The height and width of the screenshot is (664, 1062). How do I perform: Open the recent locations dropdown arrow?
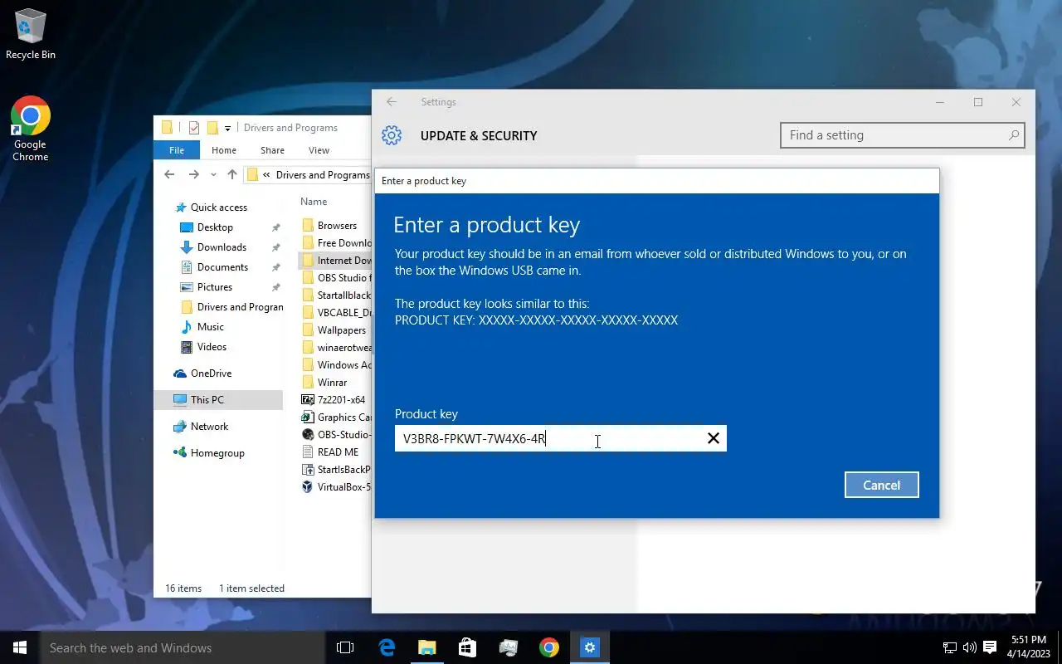point(213,175)
